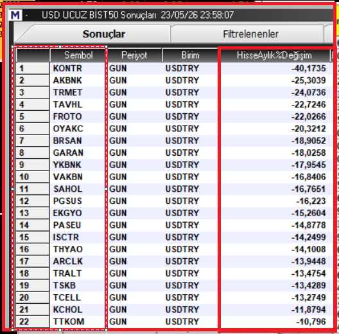Sort by the Sembol column header
This screenshot has width=339, height=334.
pyautogui.click(x=78, y=55)
